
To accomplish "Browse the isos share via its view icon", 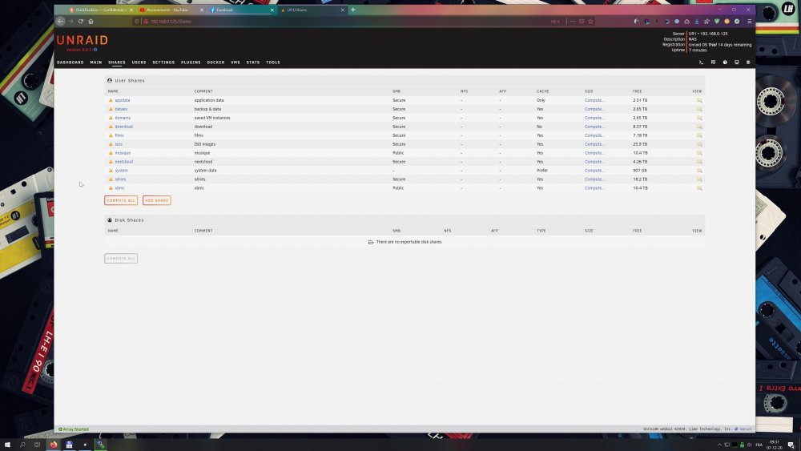I will pyautogui.click(x=699, y=144).
